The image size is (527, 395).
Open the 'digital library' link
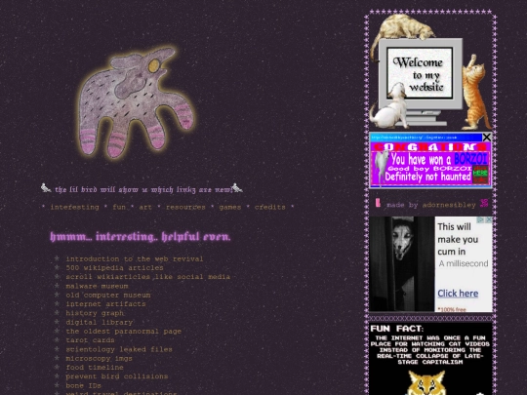(x=100, y=323)
